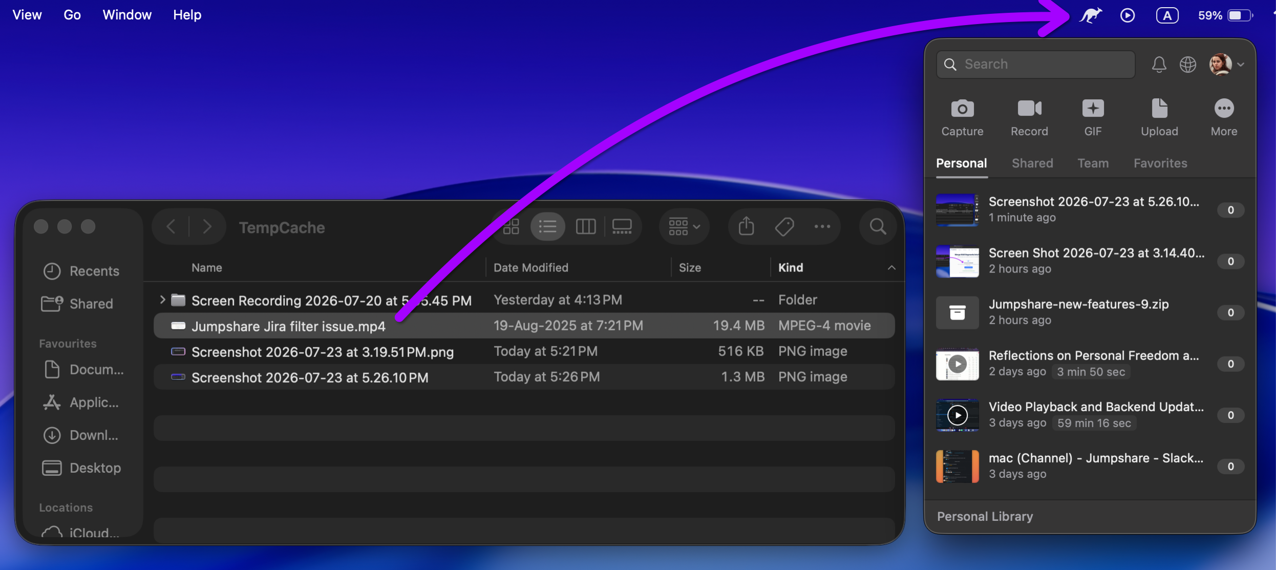1276x570 pixels.
Task: Open Recents in Finder sidebar
Action: tap(82, 271)
